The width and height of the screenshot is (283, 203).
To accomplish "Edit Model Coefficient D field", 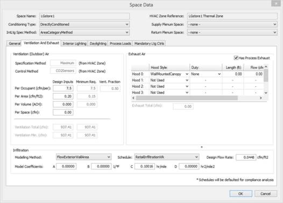I will tap(189, 166).
